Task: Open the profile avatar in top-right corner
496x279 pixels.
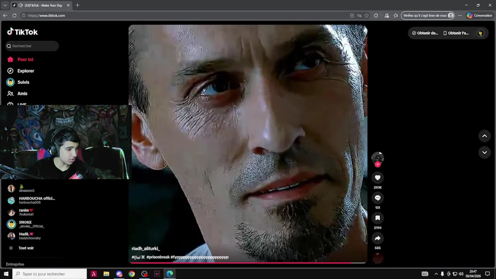Action: 480,33
